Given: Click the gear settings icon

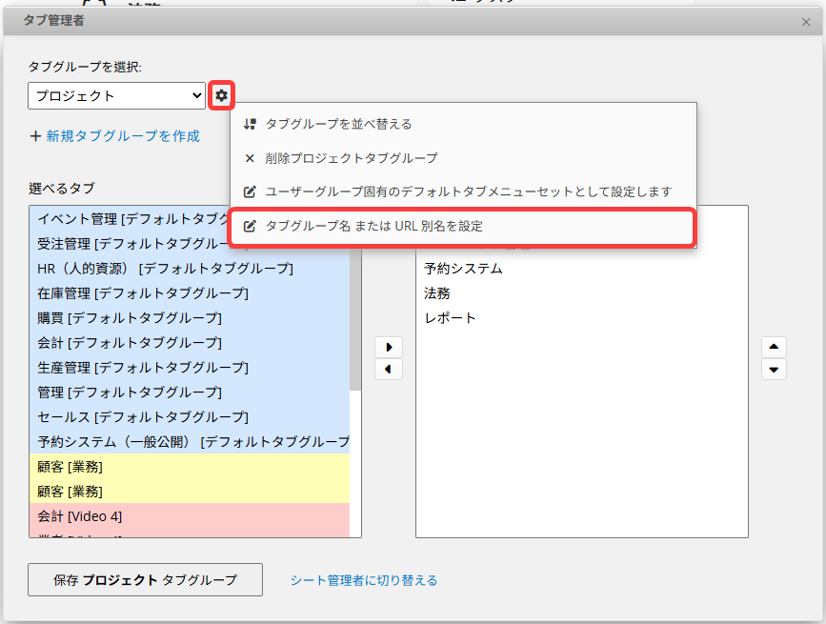Looking at the screenshot, I should click(x=221, y=95).
